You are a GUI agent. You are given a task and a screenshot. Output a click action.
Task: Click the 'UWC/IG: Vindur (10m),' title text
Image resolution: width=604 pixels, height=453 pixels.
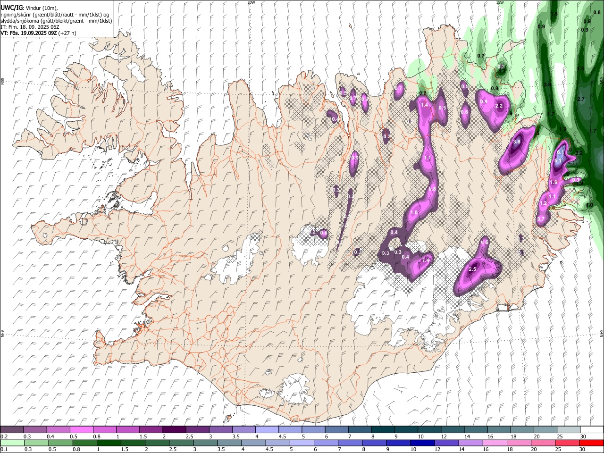29,8
